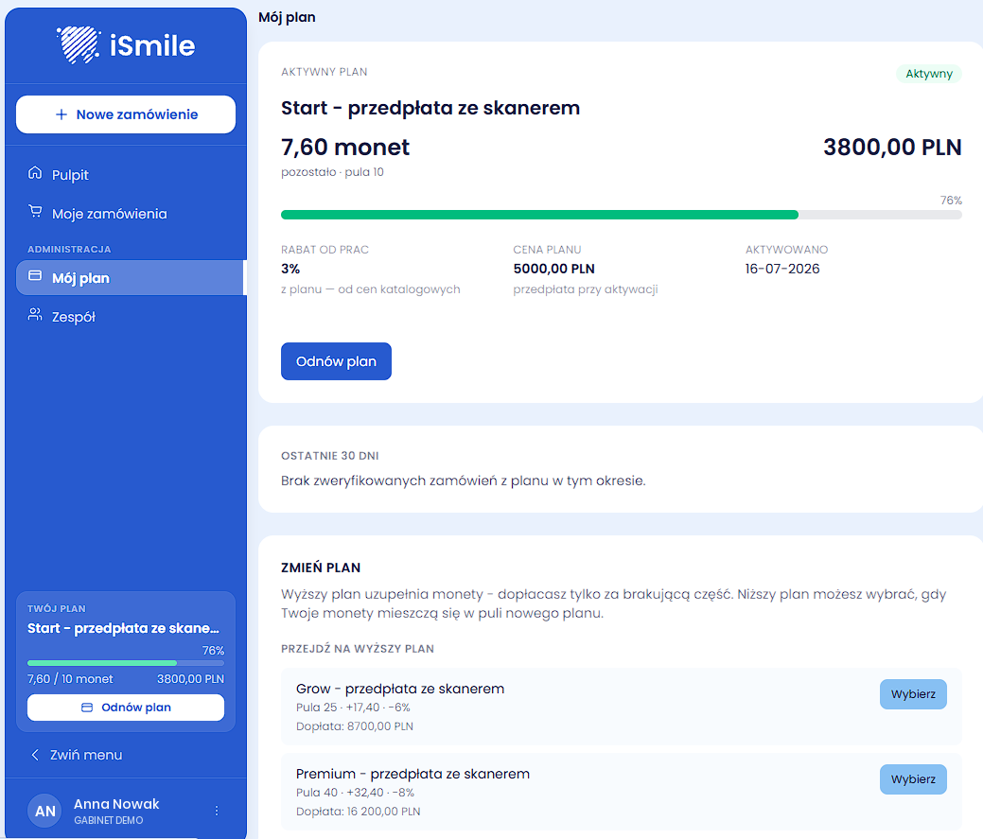Click the green plan progress bar in main panel
The height and width of the screenshot is (839, 983).
coord(622,215)
